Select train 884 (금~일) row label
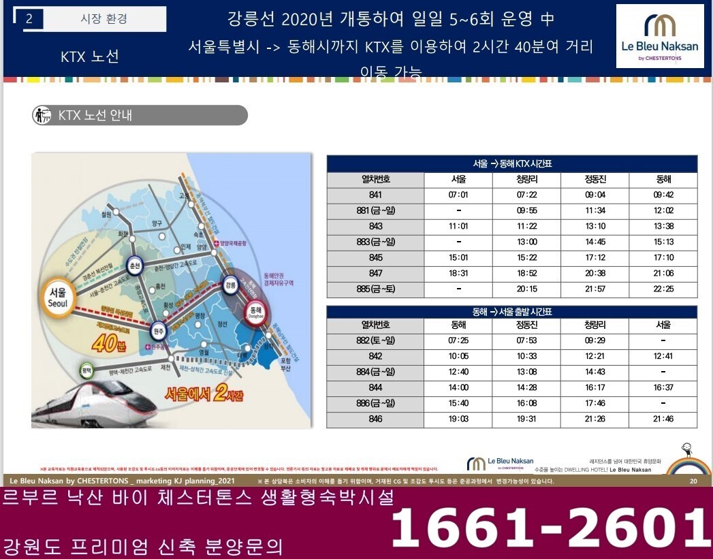This screenshot has width=713, height=559. tap(376, 372)
